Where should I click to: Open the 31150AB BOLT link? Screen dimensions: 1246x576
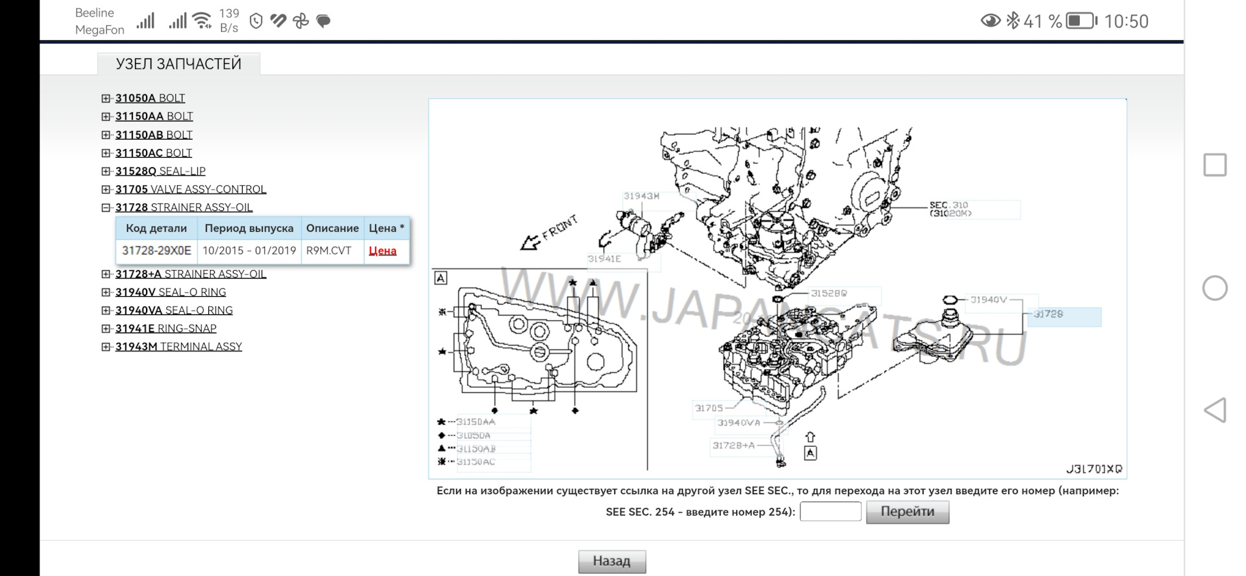(154, 134)
